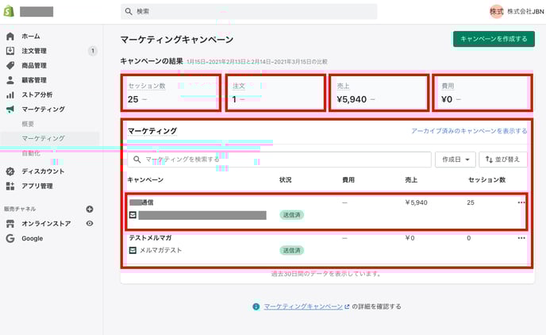Open the テストメルマガ campaign
The image size is (546, 335).
151,238
